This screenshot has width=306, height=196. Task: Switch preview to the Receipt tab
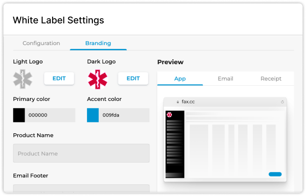coord(271,78)
